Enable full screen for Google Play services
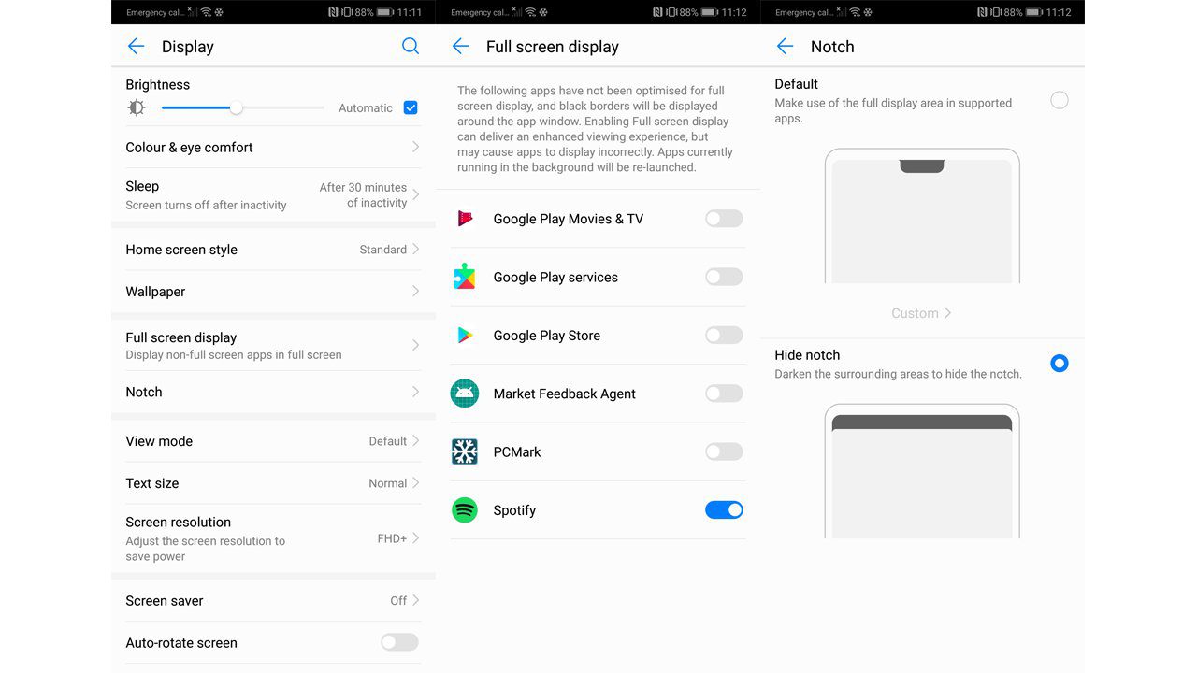This screenshot has width=1197, height=673. coord(724,277)
